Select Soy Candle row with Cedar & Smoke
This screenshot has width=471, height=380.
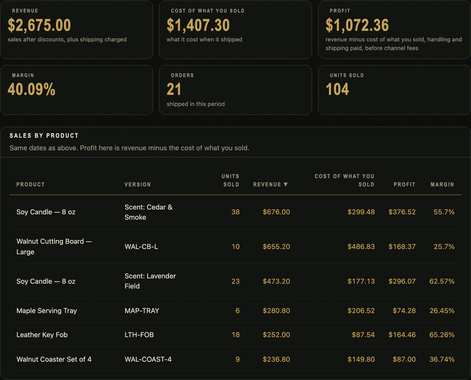click(x=235, y=212)
